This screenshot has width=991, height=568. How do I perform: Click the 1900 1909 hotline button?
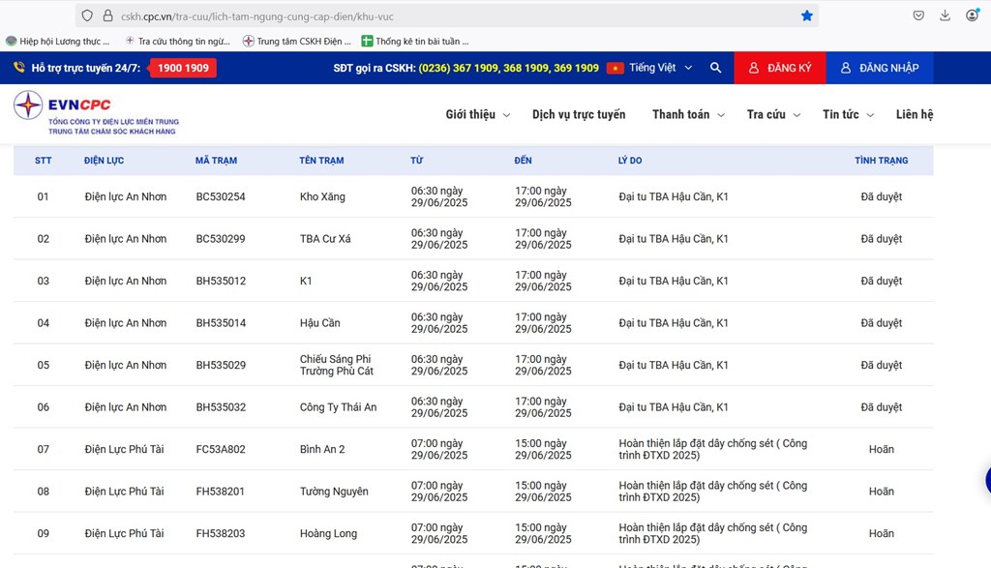pyautogui.click(x=182, y=68)
